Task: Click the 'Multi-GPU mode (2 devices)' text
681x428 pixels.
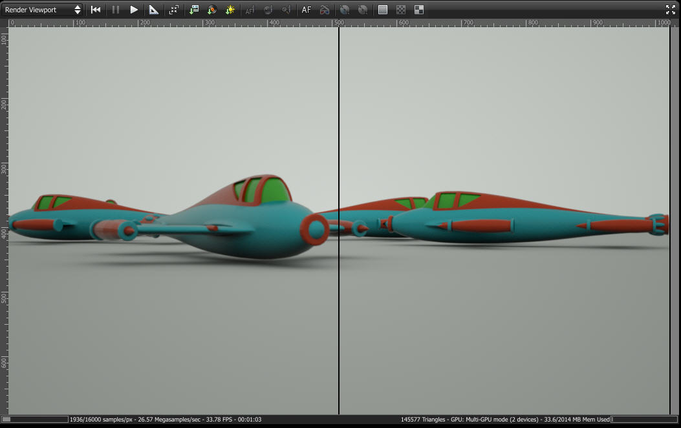Action: coord(502,420)
